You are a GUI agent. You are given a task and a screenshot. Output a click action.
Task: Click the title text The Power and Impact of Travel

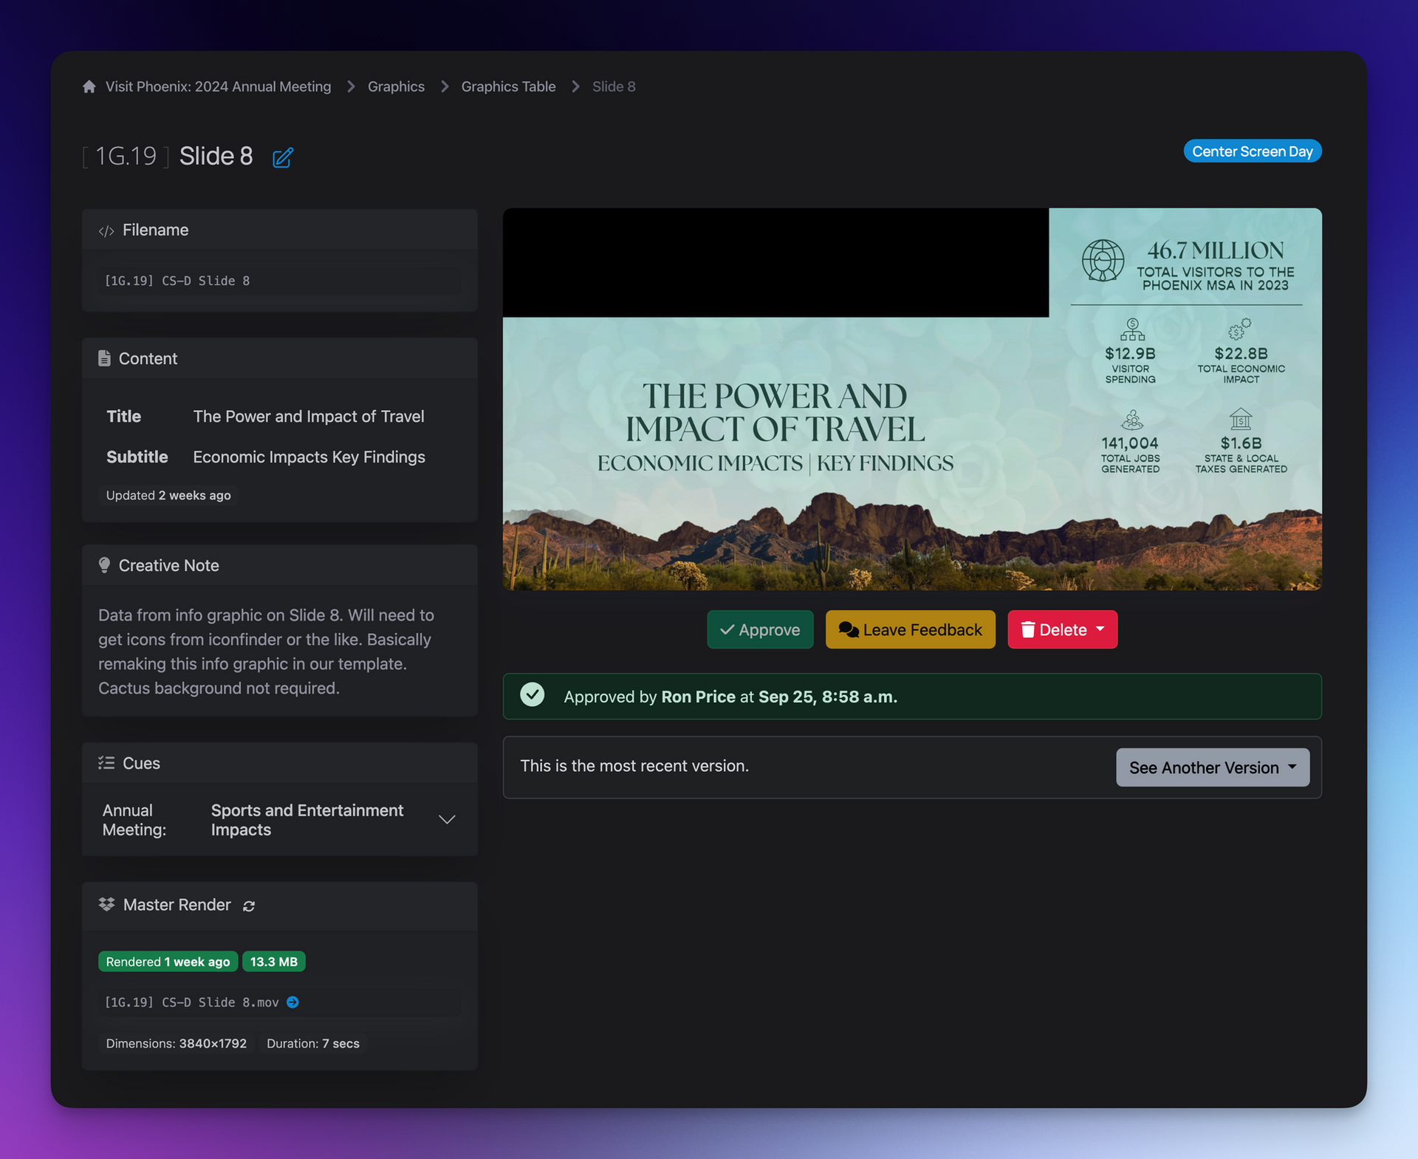pos(309,417)
